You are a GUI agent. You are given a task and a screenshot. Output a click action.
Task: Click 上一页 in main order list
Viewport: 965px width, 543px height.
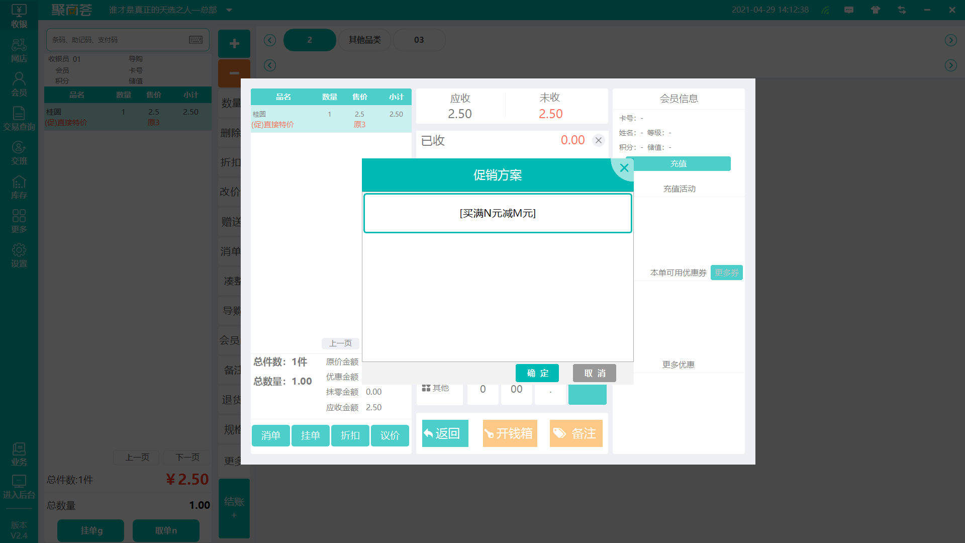click(x=137, y=457)
